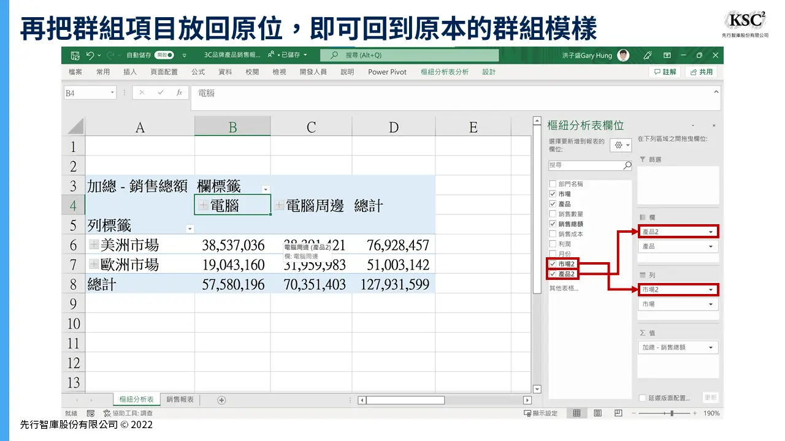Select Normal view icon in status bar
Screen dimensions: 785x441
point(576,413)
